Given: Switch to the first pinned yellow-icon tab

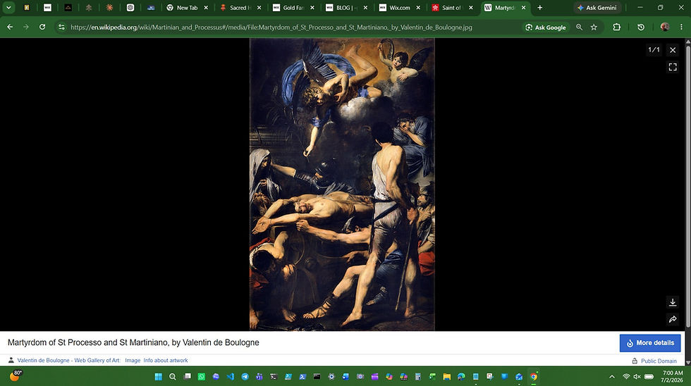Looking at the screenshot, I should coord(27,8).
